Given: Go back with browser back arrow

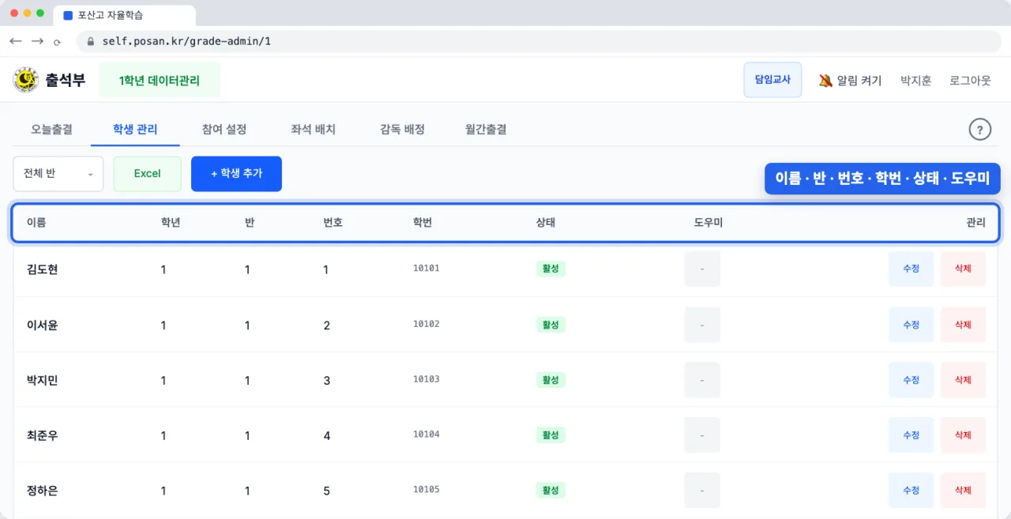Looking at the screenshot, I should coord(16,41).
